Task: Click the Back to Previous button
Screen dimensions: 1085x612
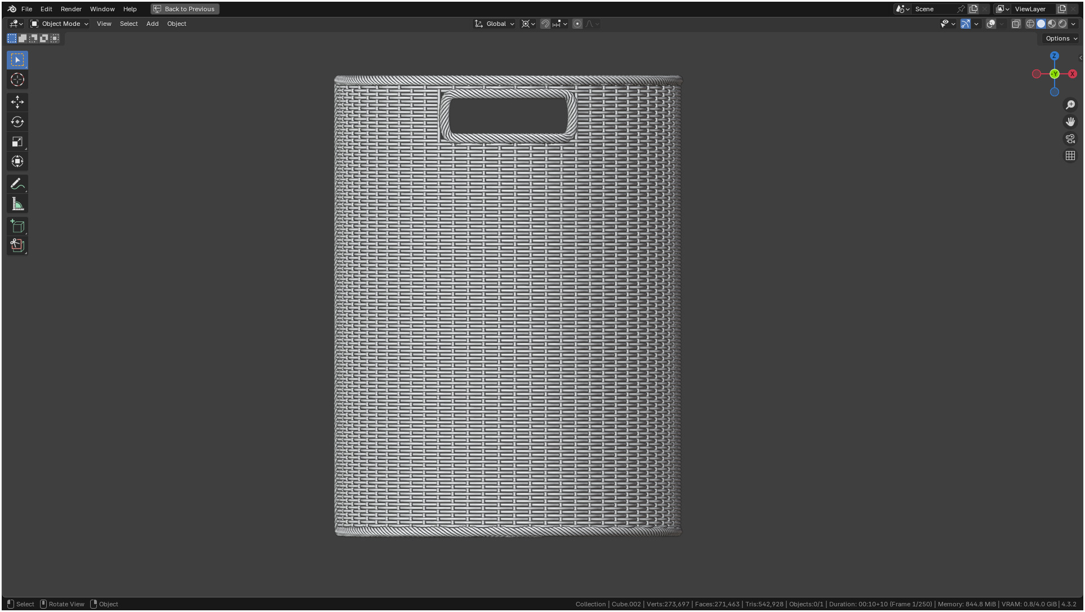Action: (x=185, y=9)
